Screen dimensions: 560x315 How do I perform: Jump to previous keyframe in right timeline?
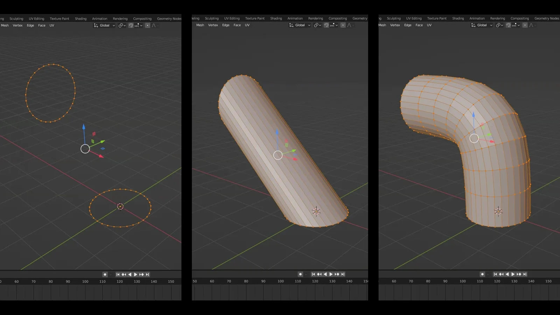coord(501,274)
